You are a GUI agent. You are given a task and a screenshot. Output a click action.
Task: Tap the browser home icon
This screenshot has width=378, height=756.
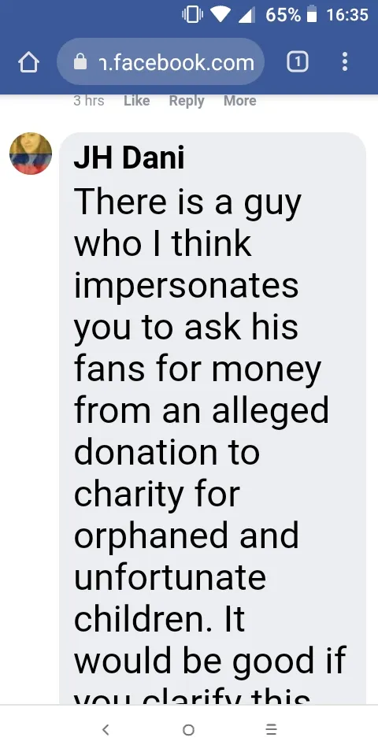click(x=28, y=62)
